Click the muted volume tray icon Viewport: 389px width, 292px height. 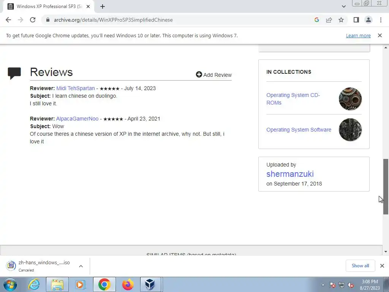pos(351,285)
